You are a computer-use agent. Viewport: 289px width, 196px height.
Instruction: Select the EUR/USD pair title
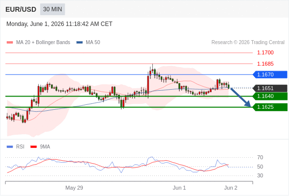click(21, 9)
